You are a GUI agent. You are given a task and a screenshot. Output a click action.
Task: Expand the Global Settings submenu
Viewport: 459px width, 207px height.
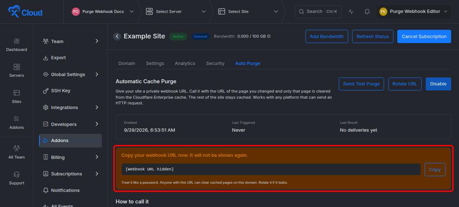(97, 74)
